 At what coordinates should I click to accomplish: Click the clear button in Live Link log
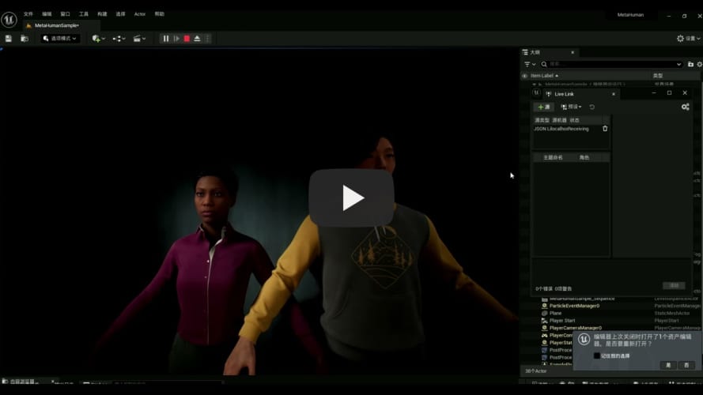pyautogui.click(x=674, y=285)
